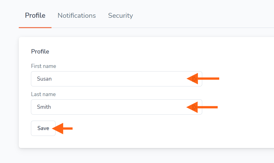The width and height of the screenshot is (274, 163).
Task: Select the Profile tab
Action: (x=35, y=15)
